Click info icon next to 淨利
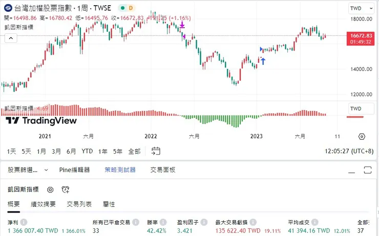The image size is (379, 236). [x=24, y=222]
